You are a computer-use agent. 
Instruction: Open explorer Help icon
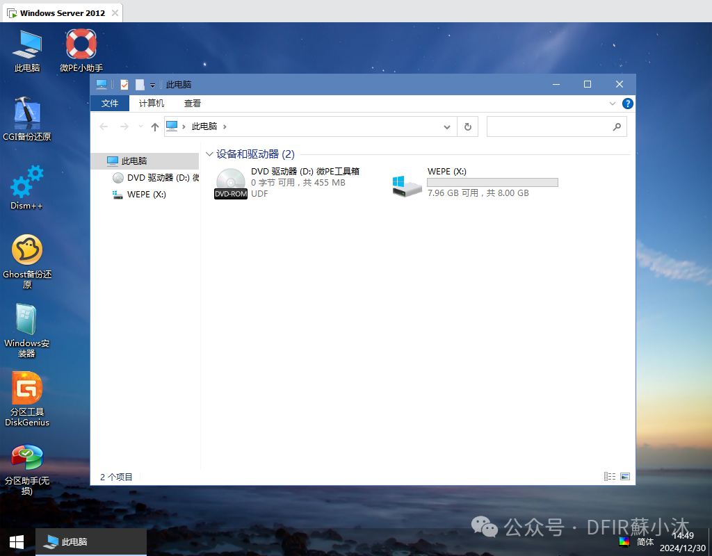628,104
